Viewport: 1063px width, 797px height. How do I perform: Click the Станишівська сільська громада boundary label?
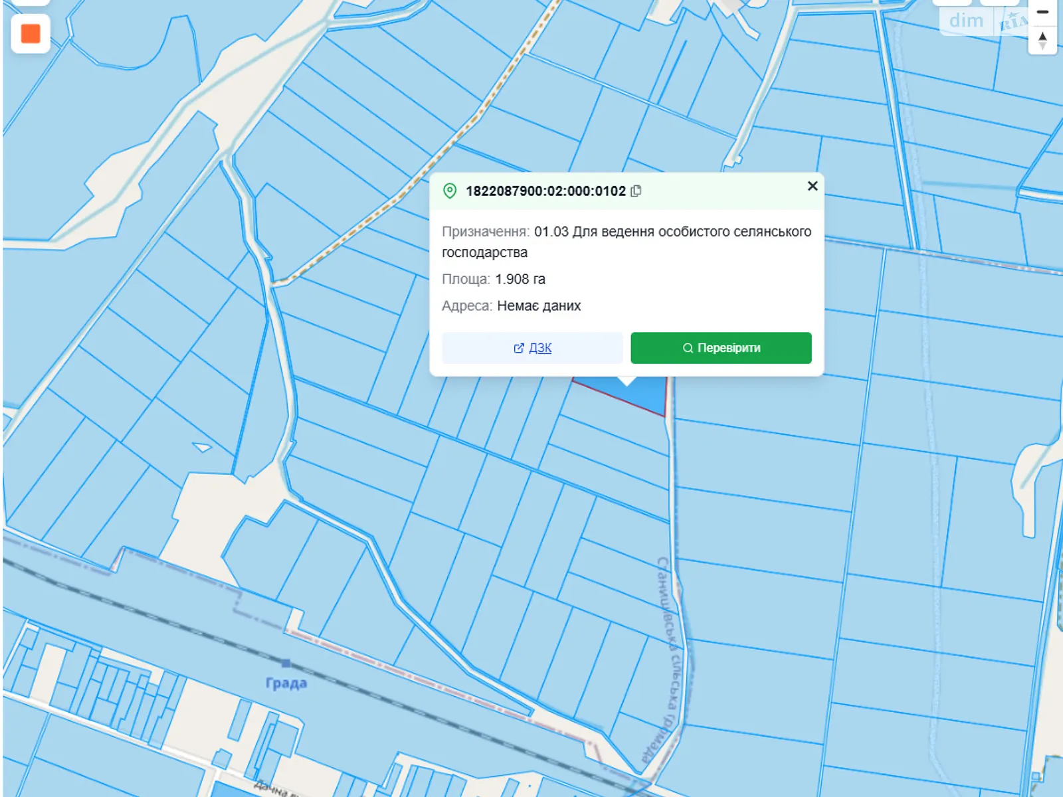pos(669,658)
